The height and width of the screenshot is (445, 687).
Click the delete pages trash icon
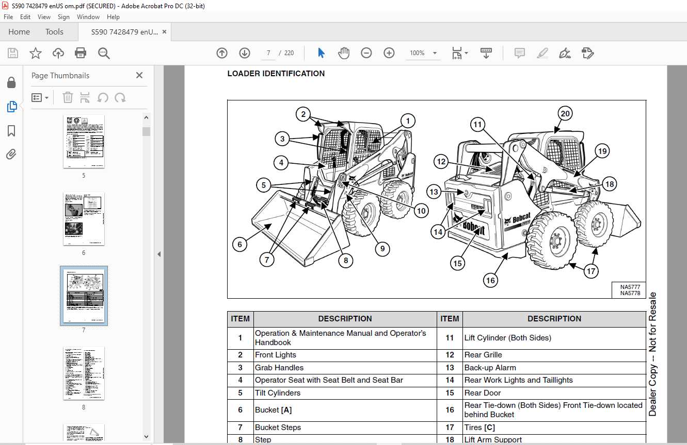68,97
